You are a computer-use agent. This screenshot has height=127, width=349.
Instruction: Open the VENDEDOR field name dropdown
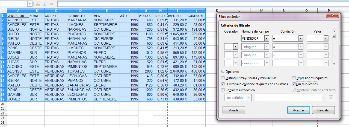click(267, 39)
